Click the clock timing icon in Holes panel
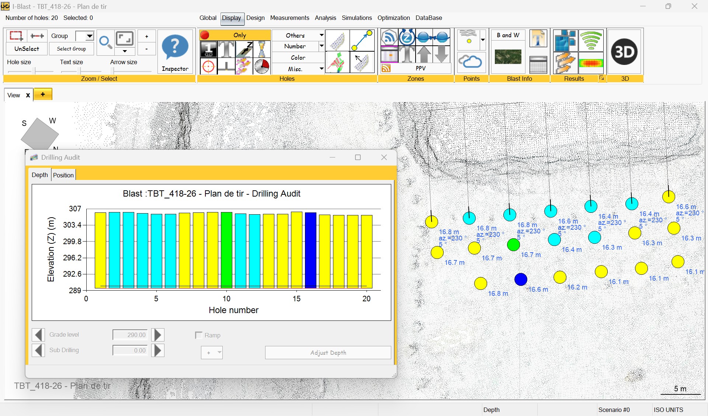708x416 pixels. click(x=262, y=66)
